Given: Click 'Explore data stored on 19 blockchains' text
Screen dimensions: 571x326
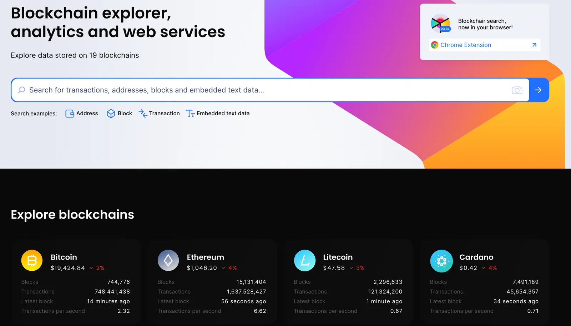Looking at the screenshot, I should point(75,55).
